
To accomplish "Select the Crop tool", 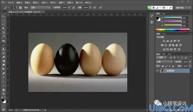I will tap(4, 32).
